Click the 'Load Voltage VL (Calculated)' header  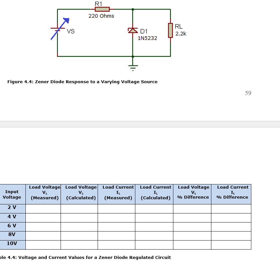[79, 194]
